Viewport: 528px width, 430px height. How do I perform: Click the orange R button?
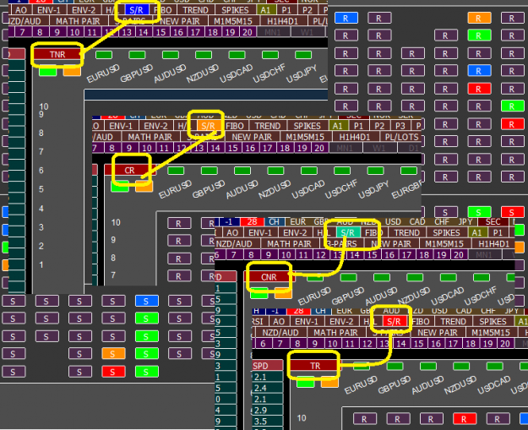tap(479, 18)
